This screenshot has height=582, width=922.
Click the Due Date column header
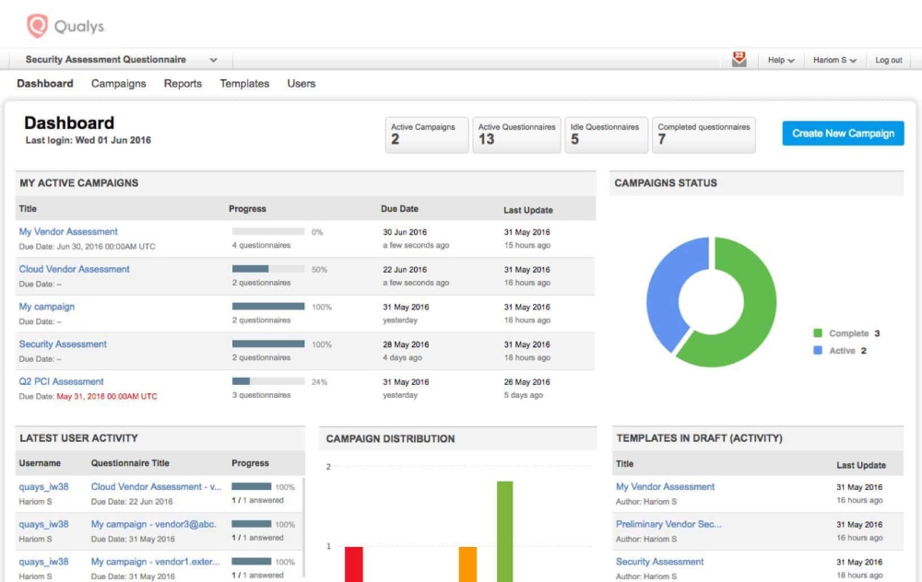point(399,208)
